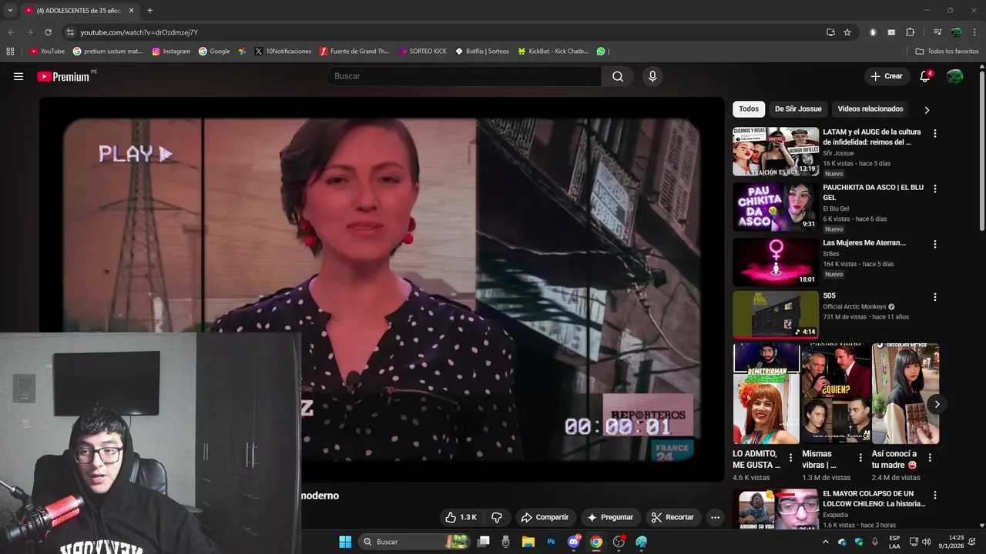The width and height of the screenshot is (986, 554).
Task: Open Así conocí a tu madre short thumbnail
Action: (905, 394)
